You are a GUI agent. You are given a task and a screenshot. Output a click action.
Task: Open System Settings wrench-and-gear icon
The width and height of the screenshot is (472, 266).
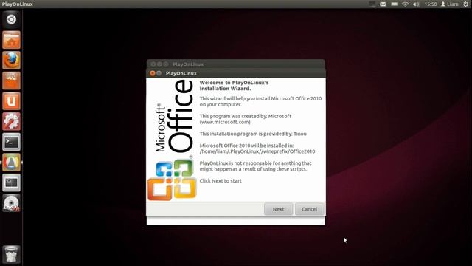[12, 121]
